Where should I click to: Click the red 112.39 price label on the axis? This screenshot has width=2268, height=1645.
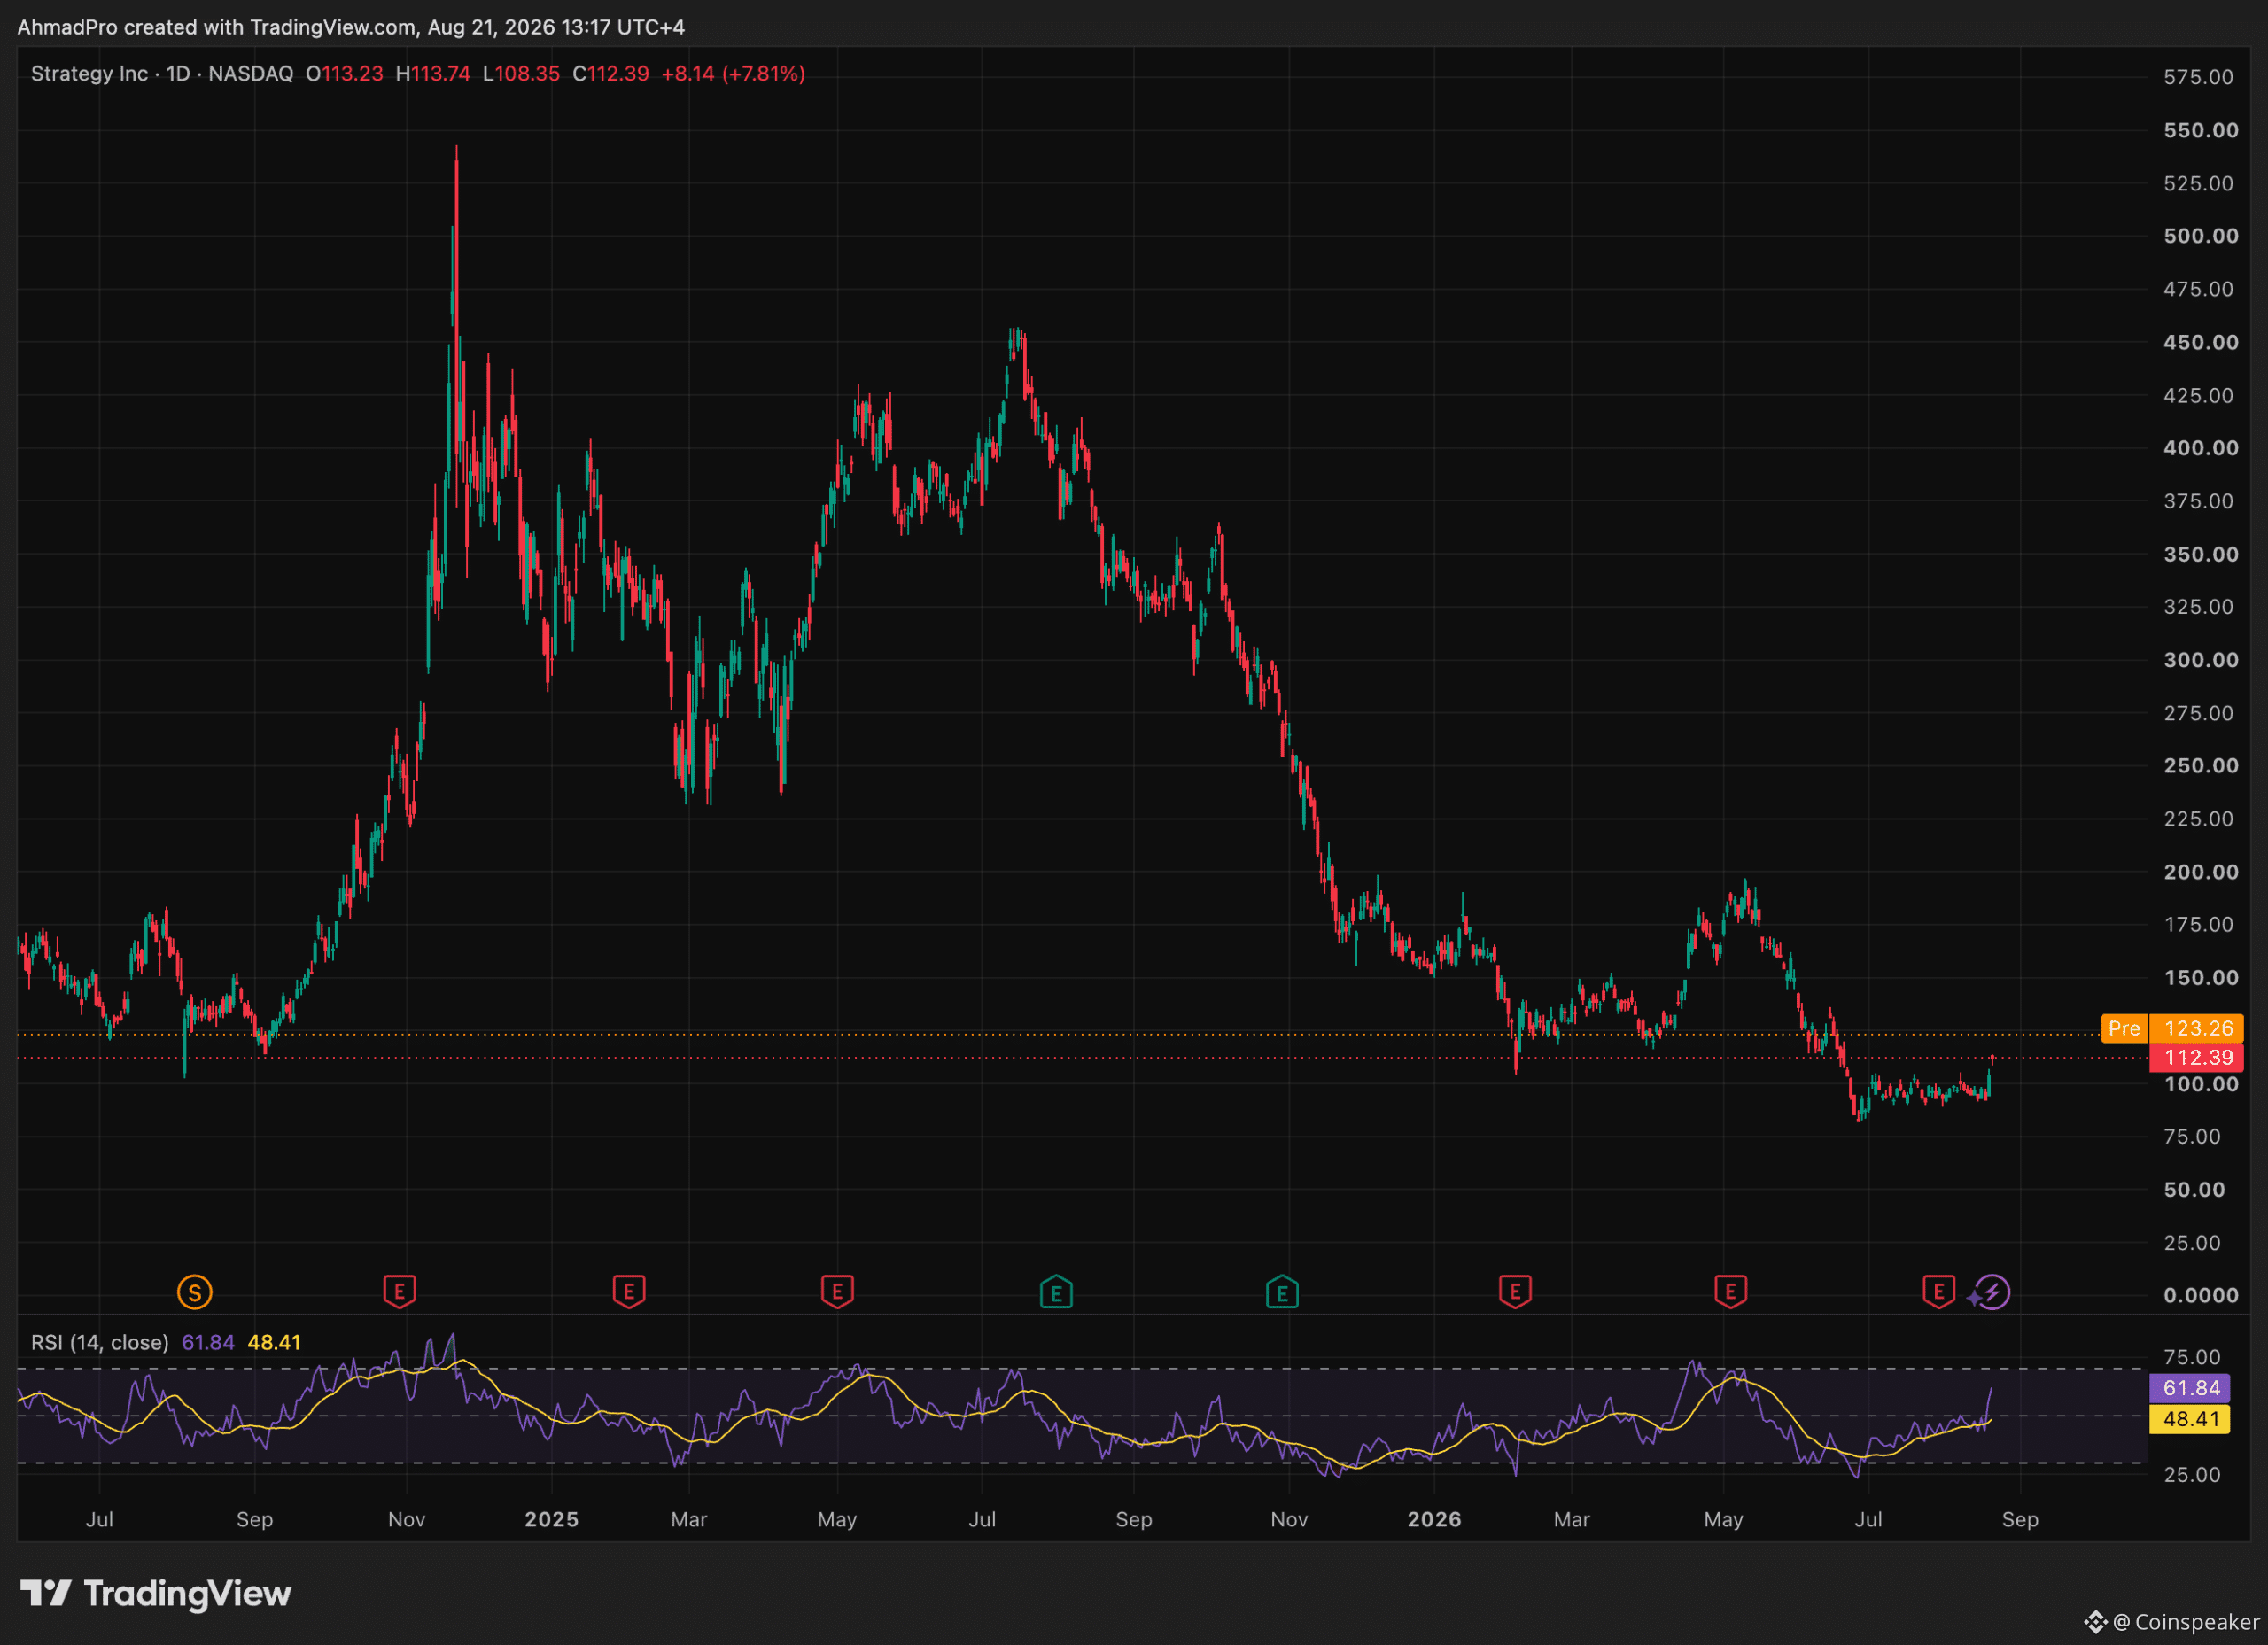coord(2197,1057)
